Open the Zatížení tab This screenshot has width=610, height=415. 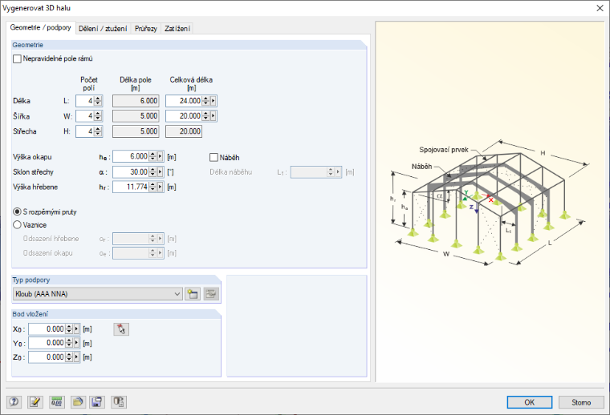pos(177,29)
